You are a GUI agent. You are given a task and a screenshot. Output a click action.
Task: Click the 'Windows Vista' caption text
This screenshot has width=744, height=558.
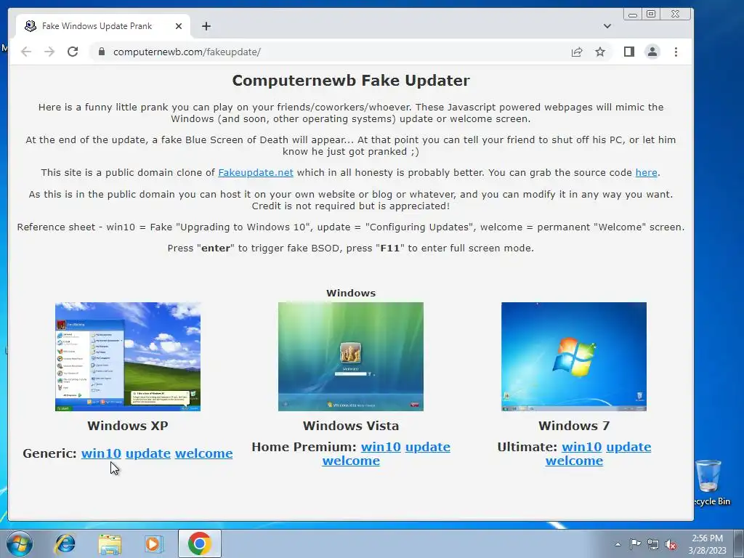pyautogui.click(x=351, y=426)
